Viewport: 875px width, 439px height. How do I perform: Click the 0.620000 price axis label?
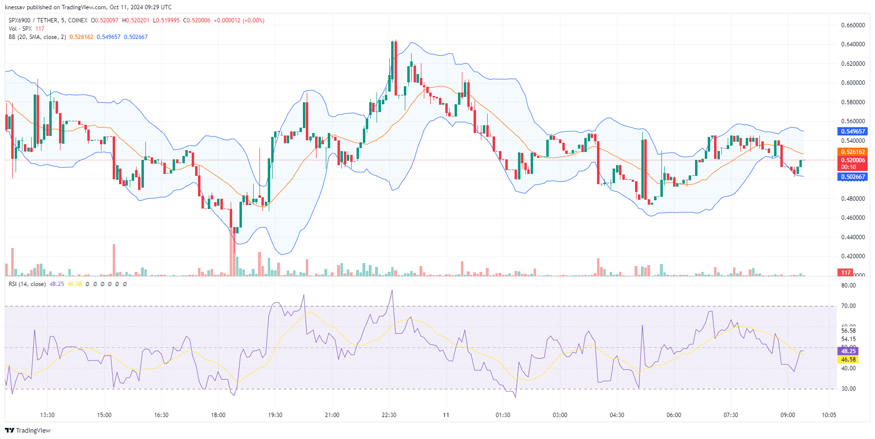853,64
